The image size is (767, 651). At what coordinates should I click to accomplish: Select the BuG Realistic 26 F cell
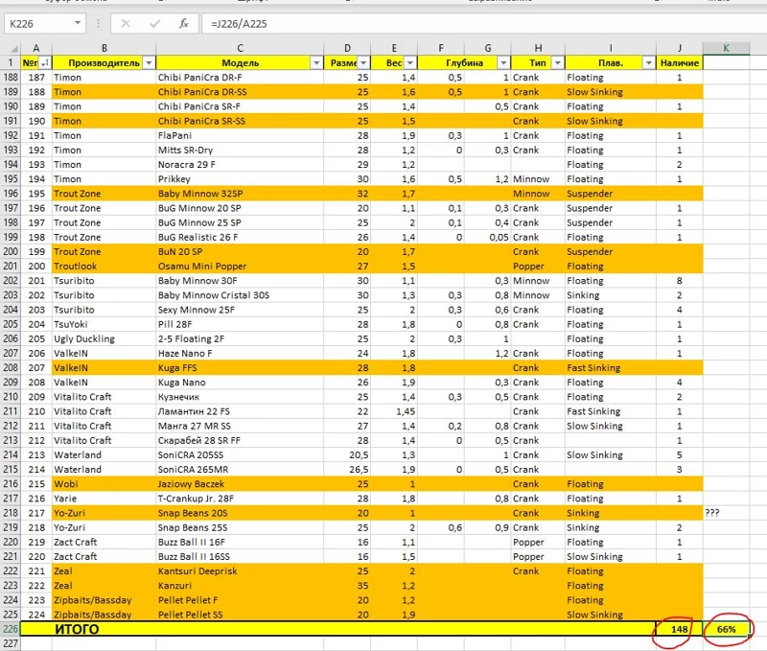240,237
